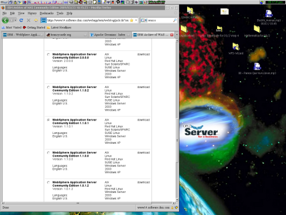
Task: Open the Bookmarks menu
Action: coord(46,13)
